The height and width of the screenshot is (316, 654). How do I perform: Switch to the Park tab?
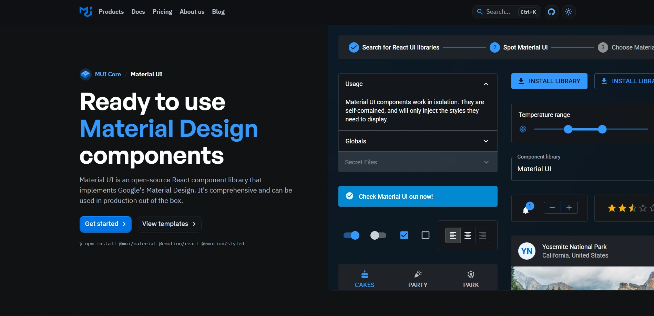coord(471,279)
